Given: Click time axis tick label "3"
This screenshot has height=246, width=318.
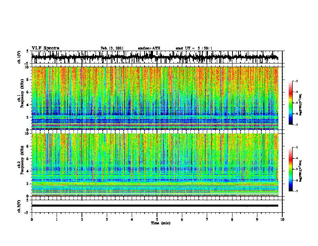Looking at the screenshot, I should tap(107, 219).
